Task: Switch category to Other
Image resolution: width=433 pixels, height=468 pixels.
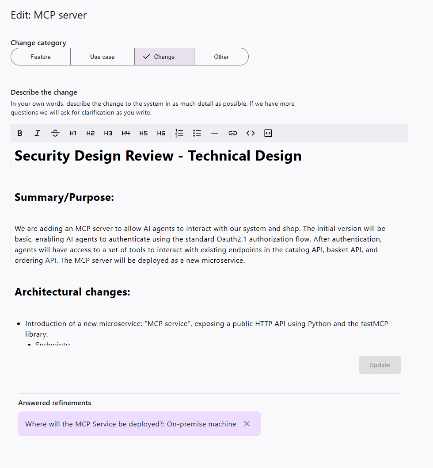Action: point(221,57)
